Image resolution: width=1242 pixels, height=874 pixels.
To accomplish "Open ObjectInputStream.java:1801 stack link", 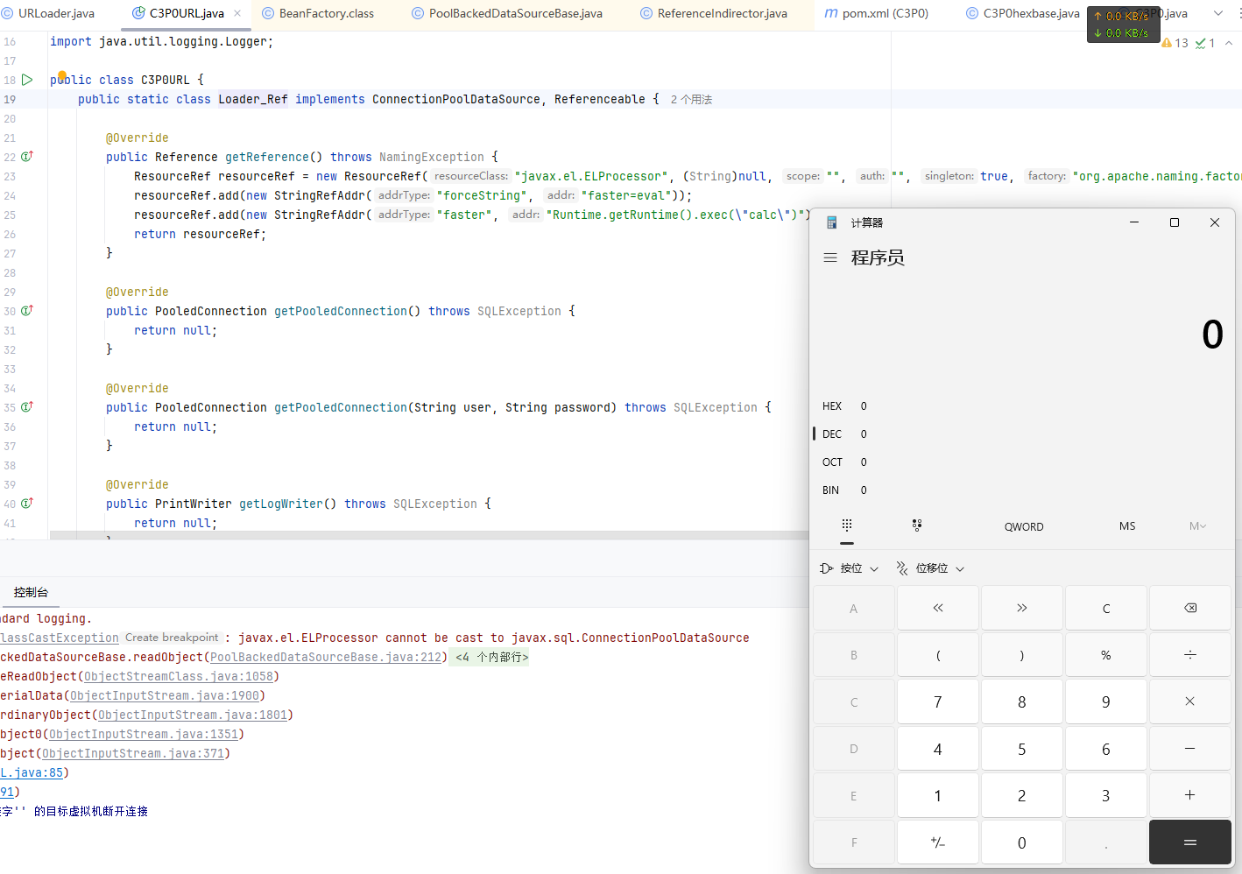I will click(x=193, y=715).
